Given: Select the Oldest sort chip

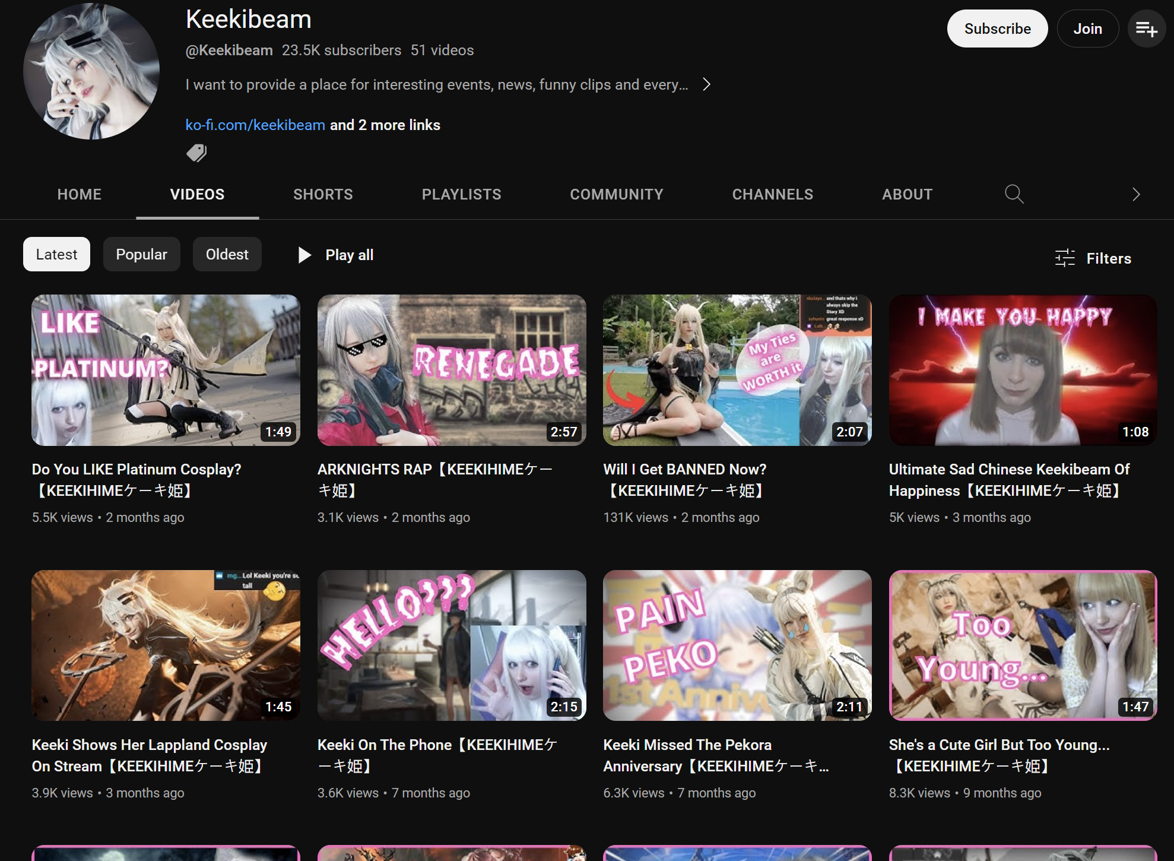Looking at the screenshot, I should click(227, 254).
